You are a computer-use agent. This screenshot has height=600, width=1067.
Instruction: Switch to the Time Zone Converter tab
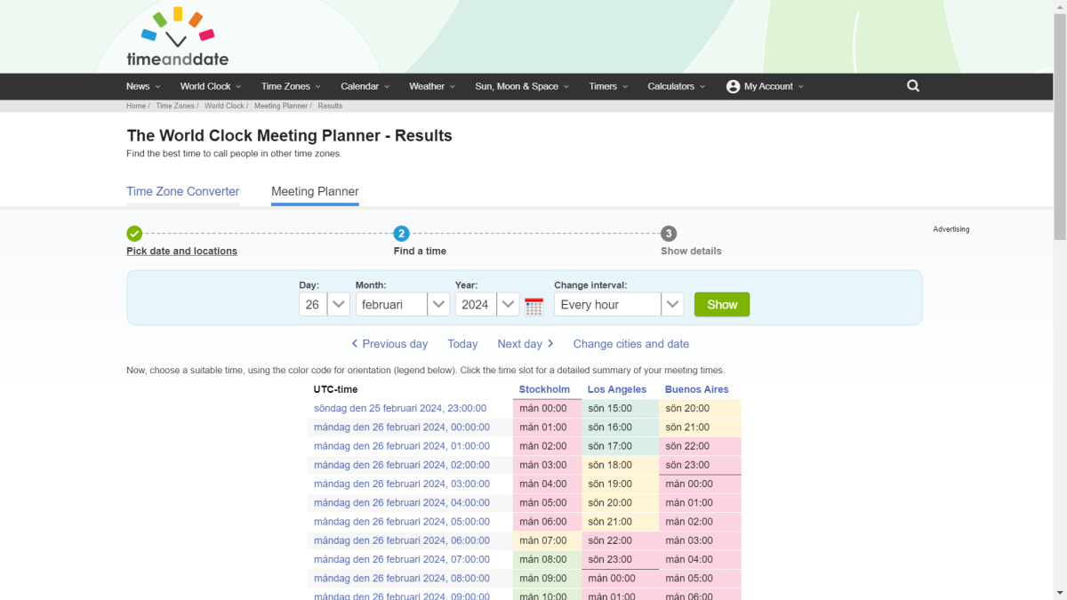(182, 191)
